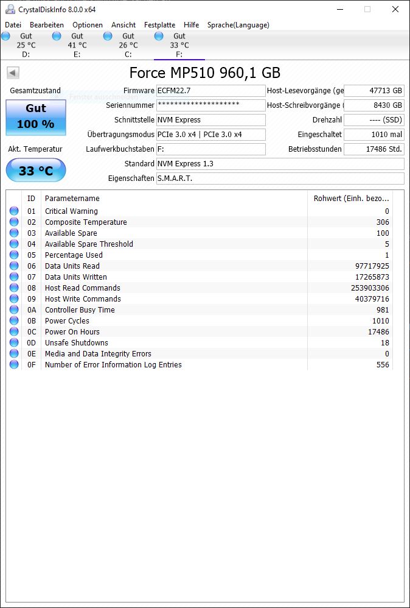Click the Laufwerkbuchstaben field F:
This screenshot has height=608, width=410.
tap(211, 149)
